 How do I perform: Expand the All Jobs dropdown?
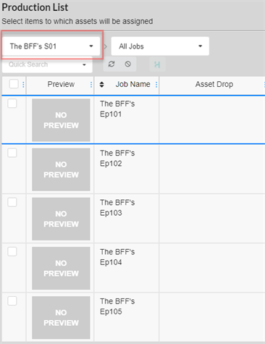coord(160,46)
